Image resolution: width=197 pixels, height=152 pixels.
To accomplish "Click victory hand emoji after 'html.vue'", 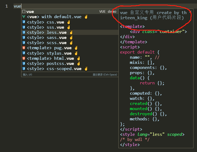I will coord(79,58).
